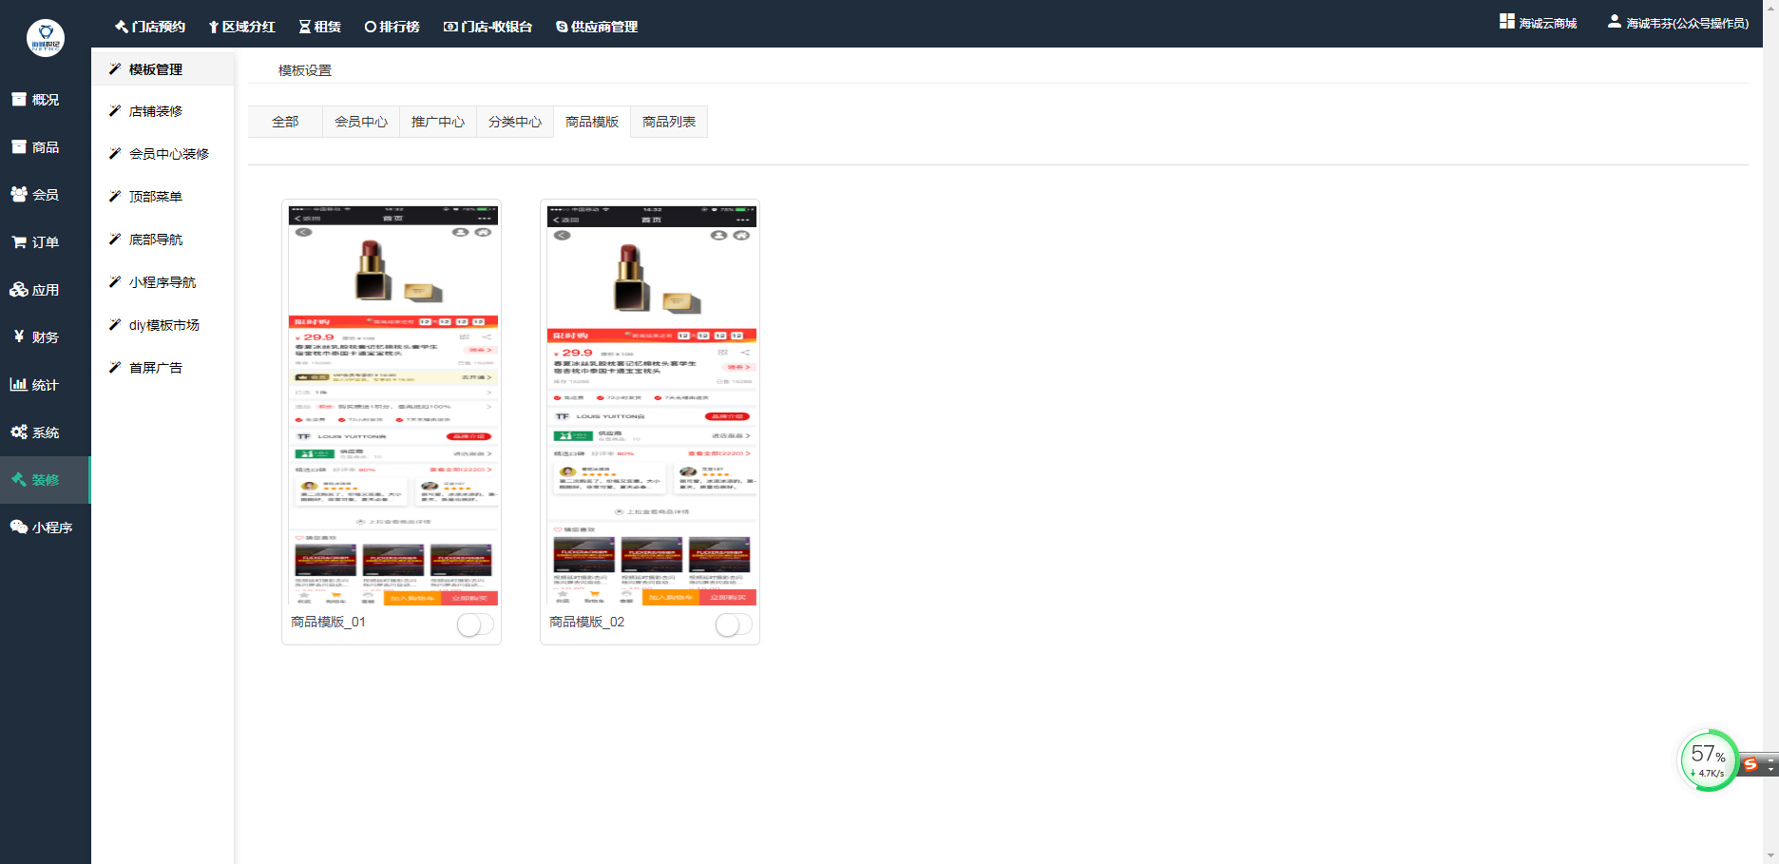Image resolution: width=1779 pixels, height=864 pixels.
Task: Open 供应商管理 supplier management
Action: [x=597, y=27]
